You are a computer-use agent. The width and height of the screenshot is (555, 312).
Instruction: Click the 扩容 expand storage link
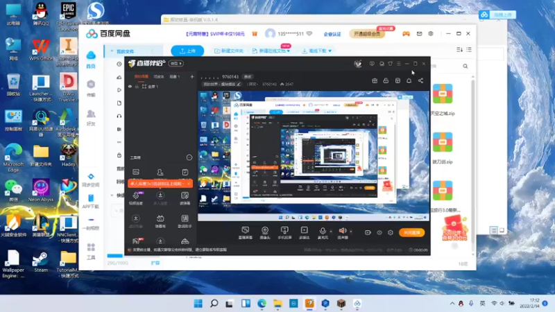coord(155,263)
